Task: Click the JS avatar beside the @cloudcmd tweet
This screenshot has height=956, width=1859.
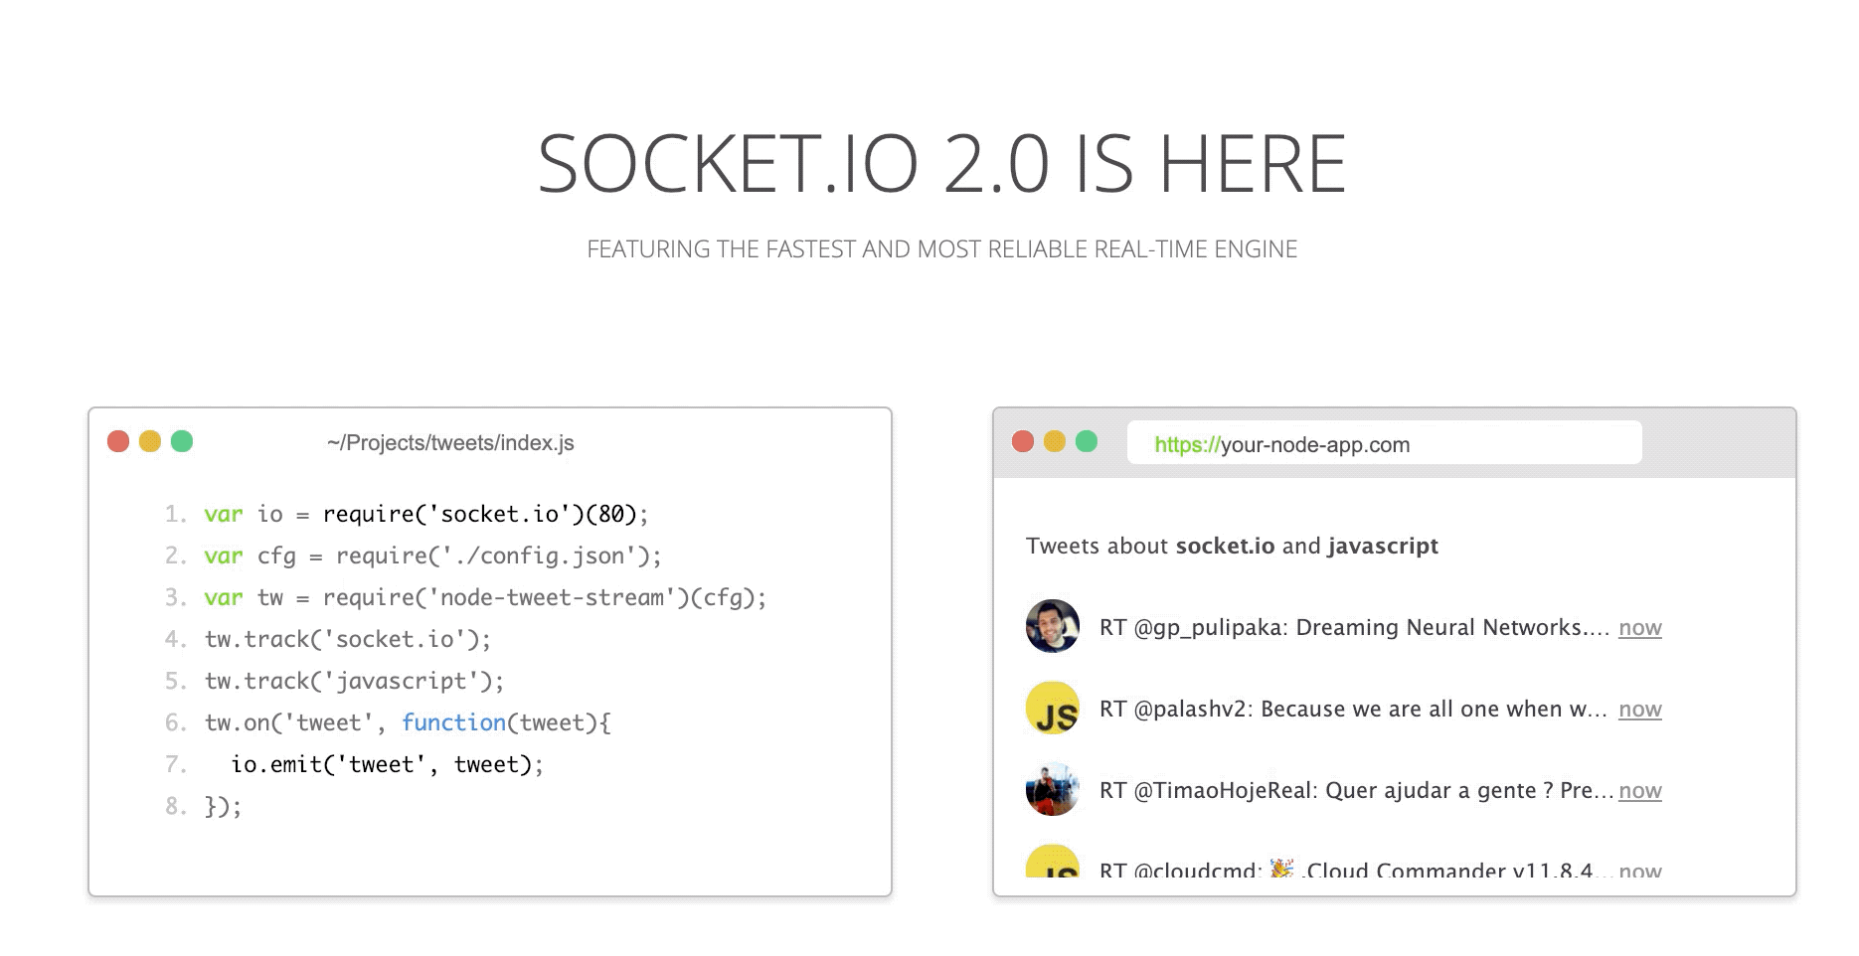Action: 1052,867
